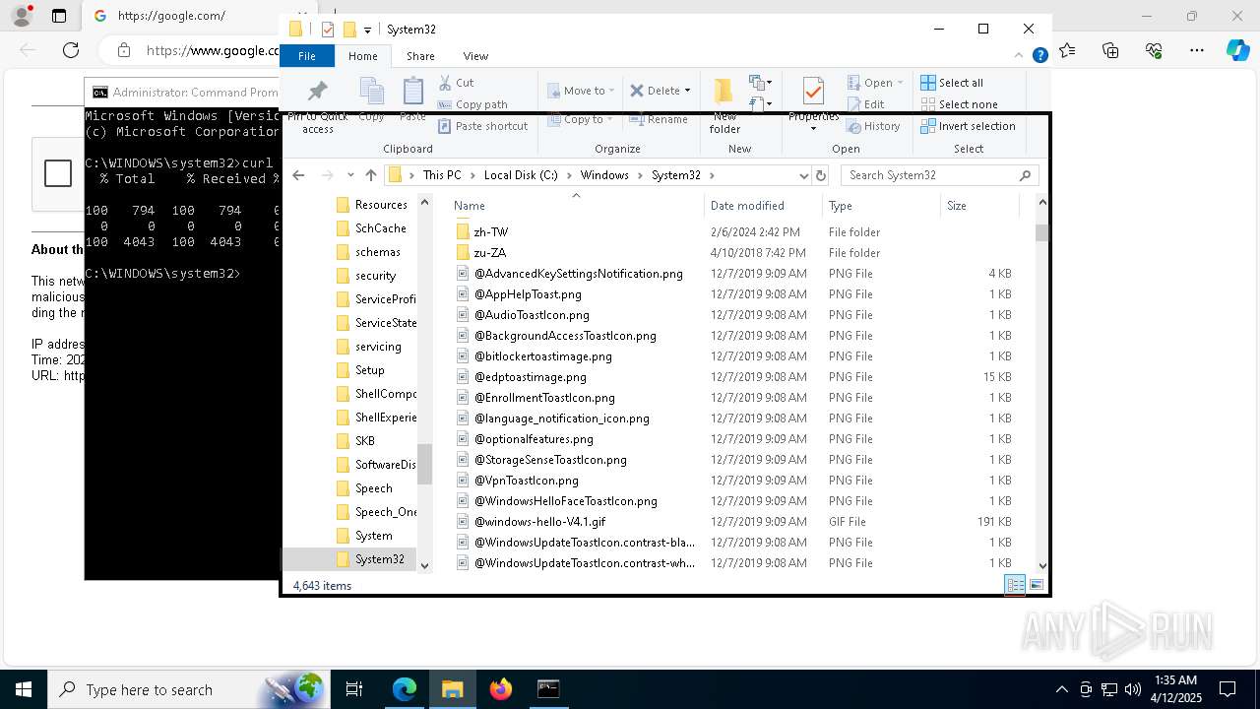1260x709 pixels.
Task: Collapse the ribbon with the chevron
Action: (1020, 56)
